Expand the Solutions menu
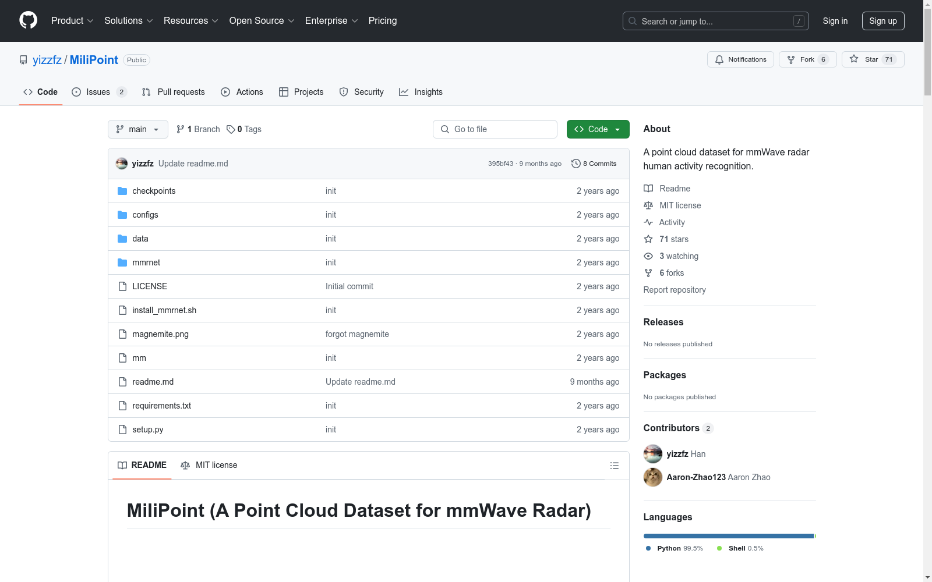Viewport: 932px width, 582px height. point(129,20)
